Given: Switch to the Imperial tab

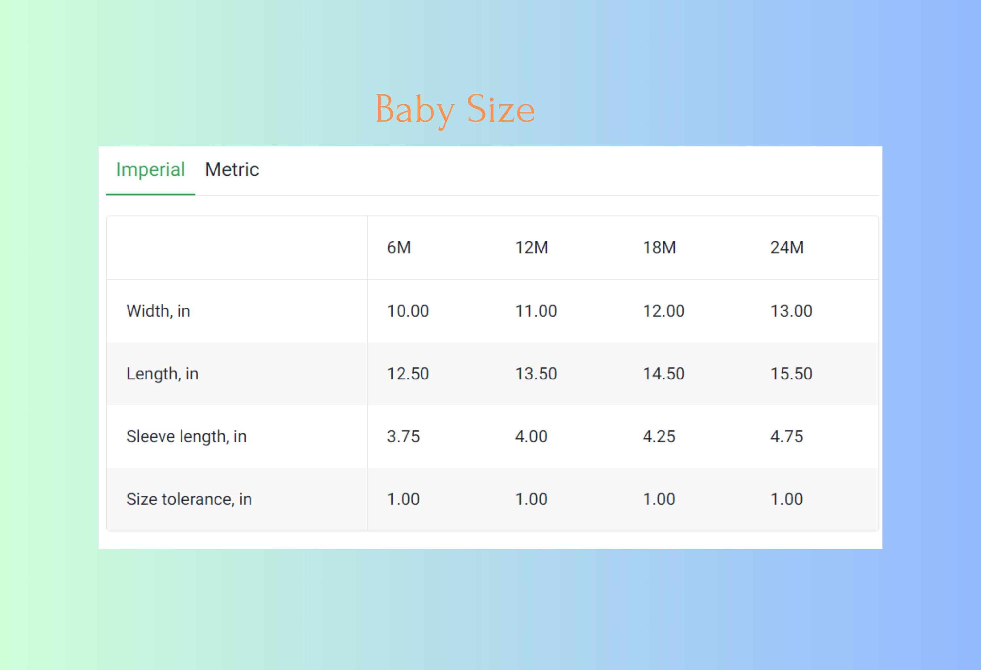Looking at the screenshot, I should tap(150, 170).
